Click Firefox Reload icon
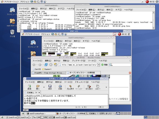This screenshot has width=159, height=119. click(x=46, y=65)
